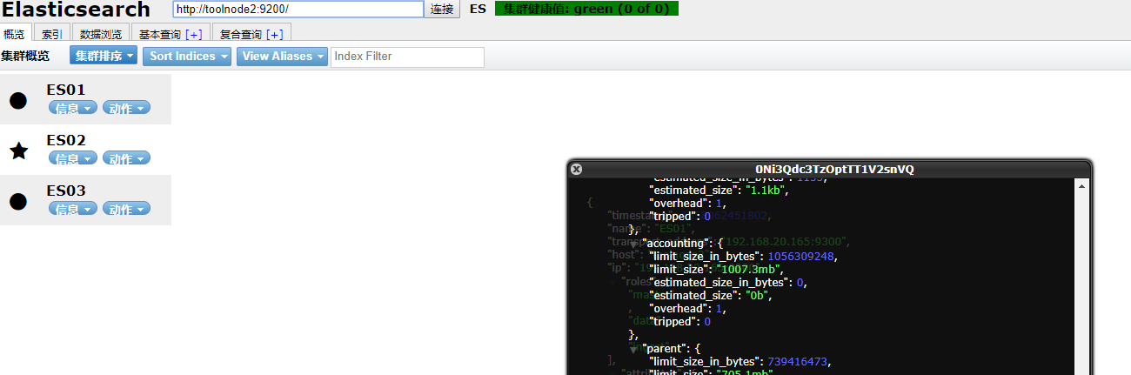
Task: Open the ES02 信息 dropdown
Action: tap(72, 158)
